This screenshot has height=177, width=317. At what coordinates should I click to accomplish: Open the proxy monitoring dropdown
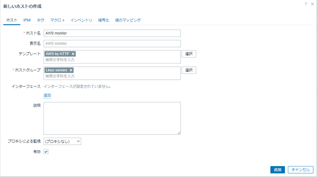[x=62, y=141]
